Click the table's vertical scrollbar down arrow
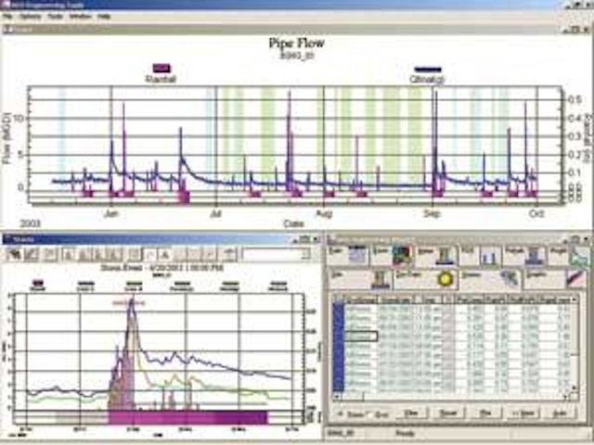 [x=575, y=388]
